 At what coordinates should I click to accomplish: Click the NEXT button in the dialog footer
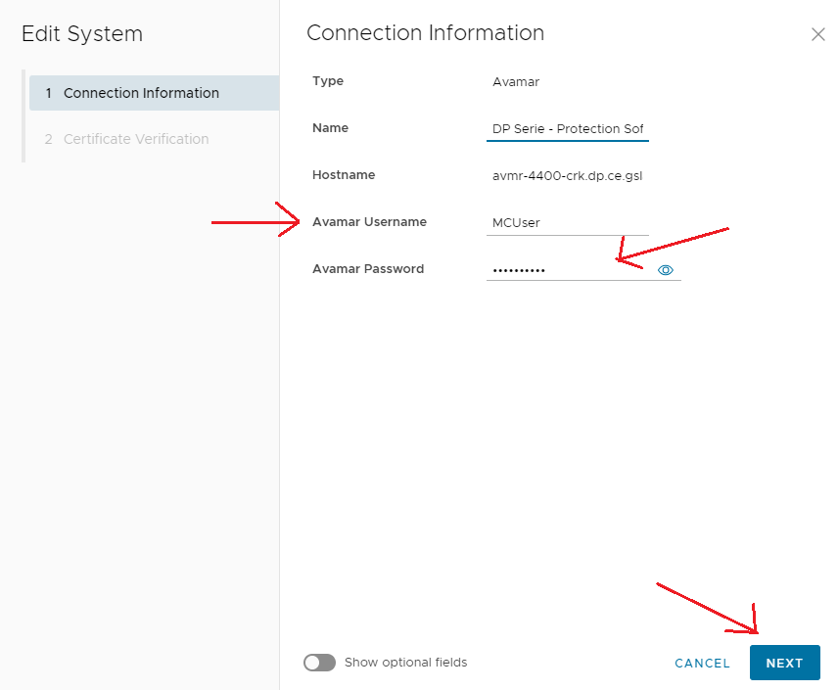(784, 663)
